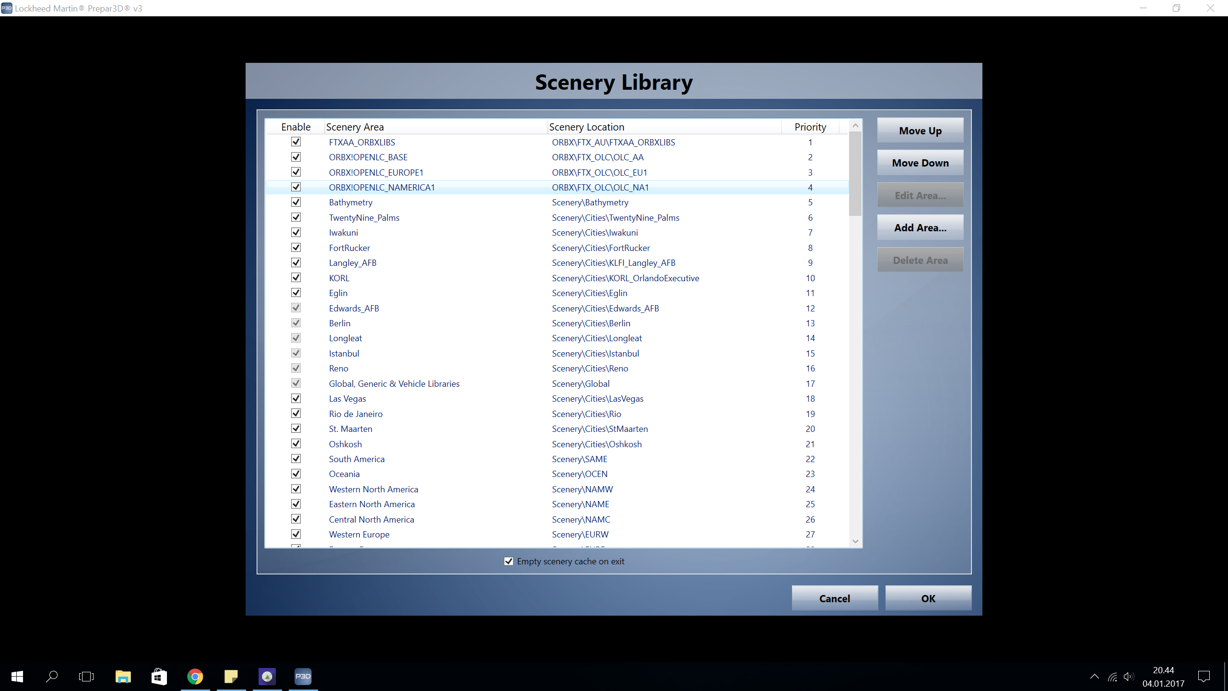Click the Move Down button
The image size is (1228, 691).
920,163
